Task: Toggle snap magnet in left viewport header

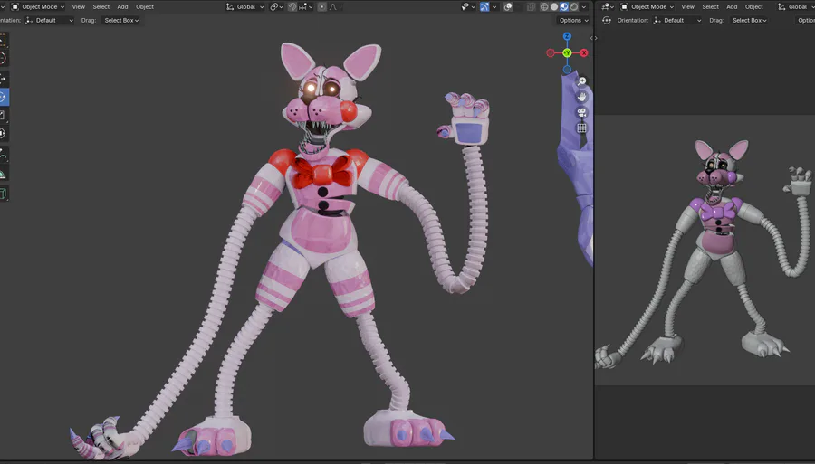Action: pos(292,6)
